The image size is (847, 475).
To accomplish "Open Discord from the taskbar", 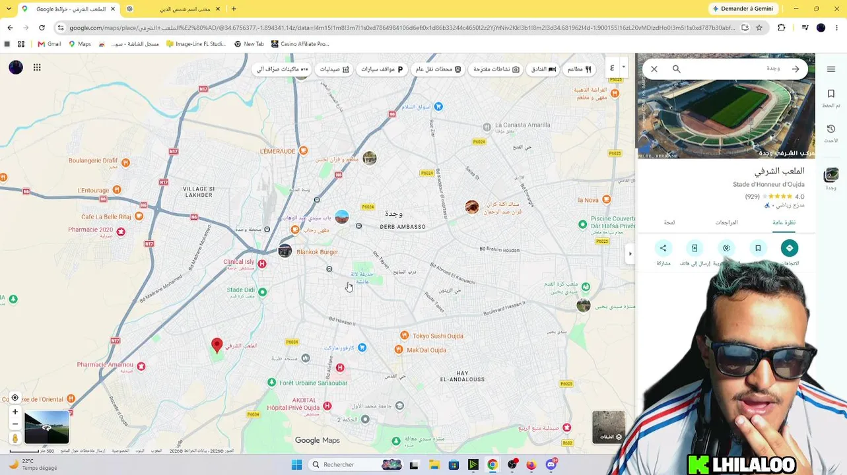I will (x=551, y=464).
